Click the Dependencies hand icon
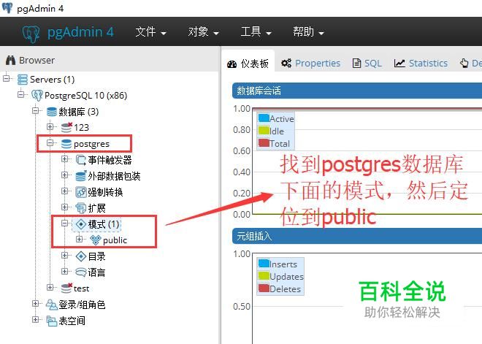This screenshot has width=482, height=344. tap(464, 63)
